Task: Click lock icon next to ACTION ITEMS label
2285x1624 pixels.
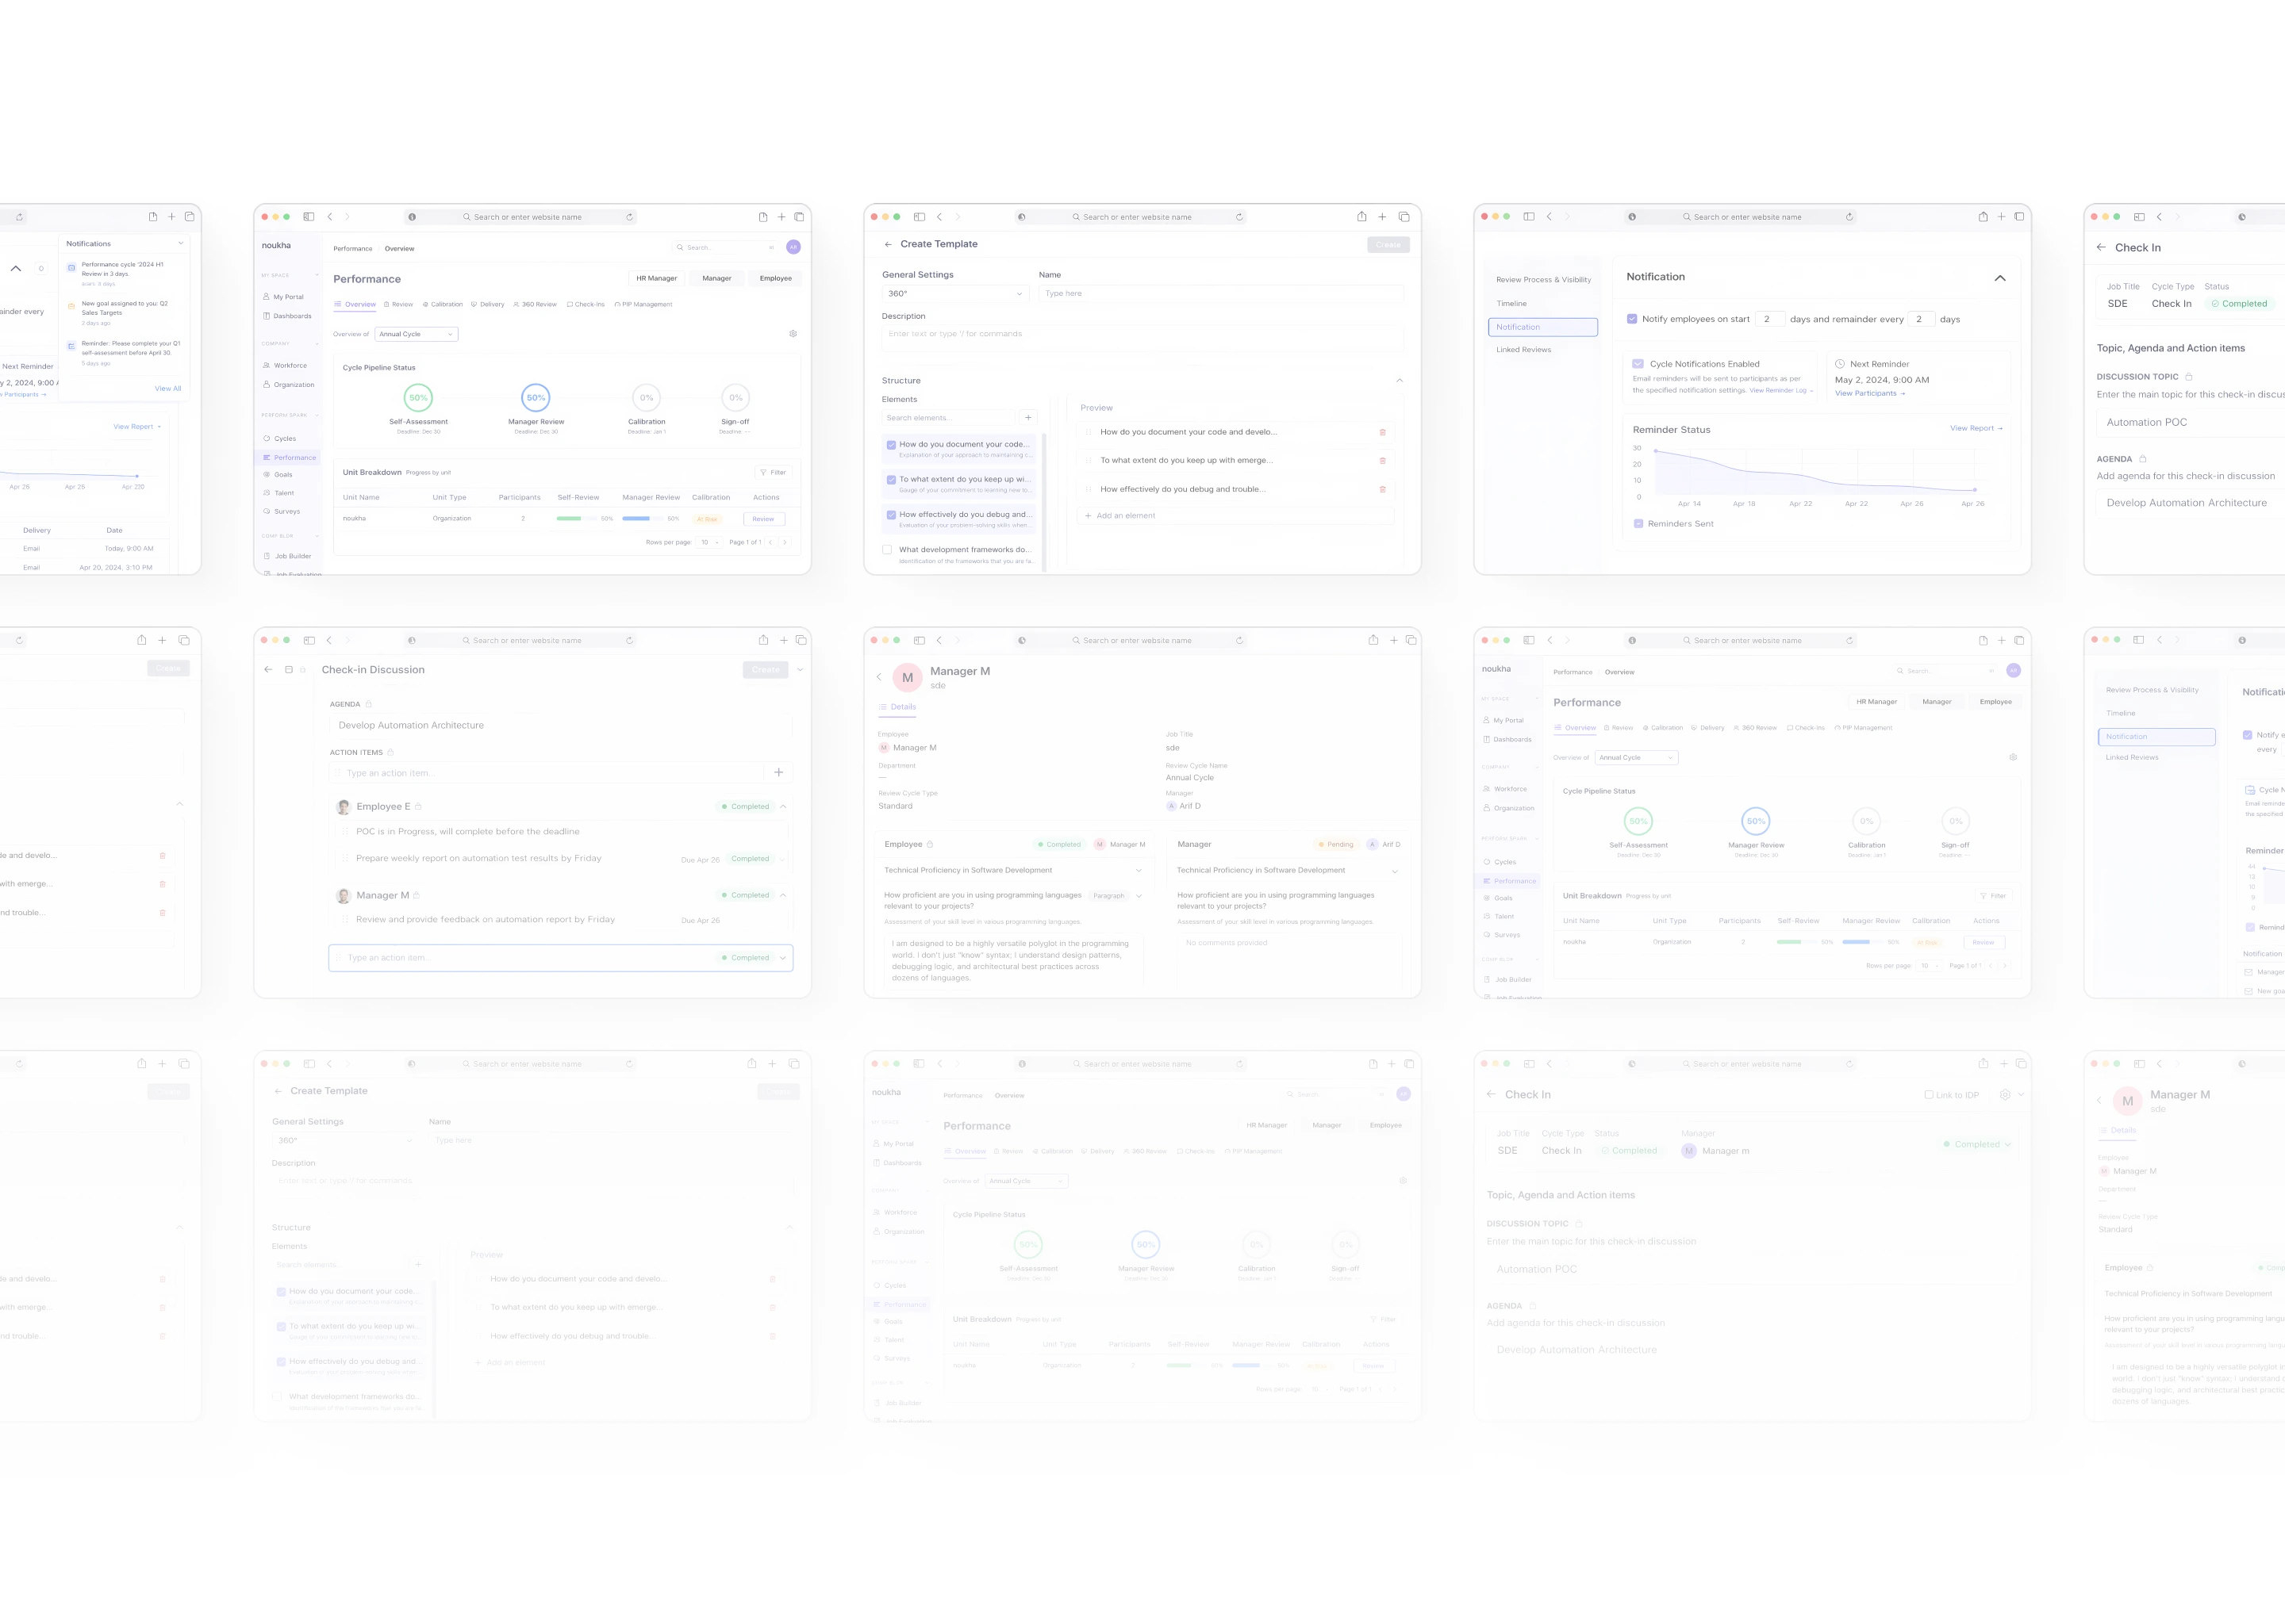Action: pos(390,752)
